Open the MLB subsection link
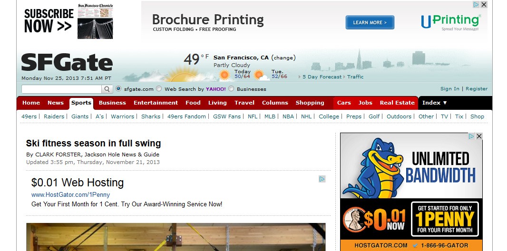The height and width of the screenshot is (251, 507). pos(270,116)
